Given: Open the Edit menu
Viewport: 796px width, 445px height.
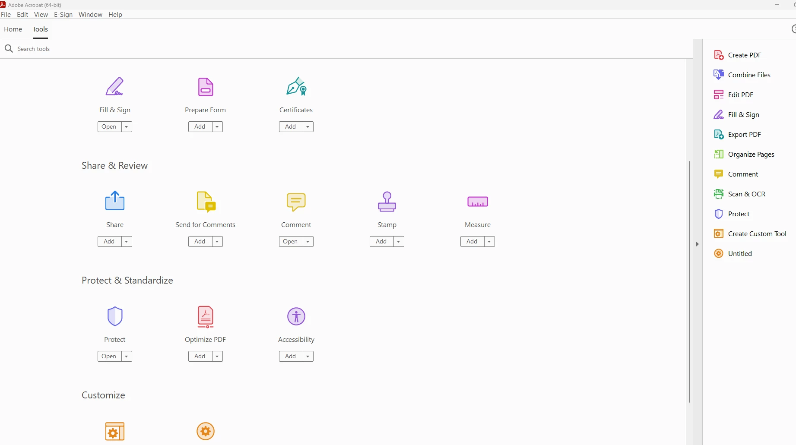Looking at the screenshot, I should (22, 15).
